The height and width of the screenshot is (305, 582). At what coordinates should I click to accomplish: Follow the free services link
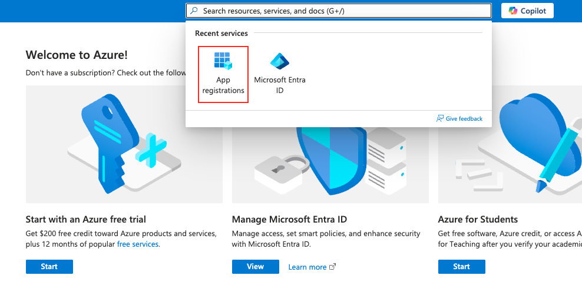137,244
